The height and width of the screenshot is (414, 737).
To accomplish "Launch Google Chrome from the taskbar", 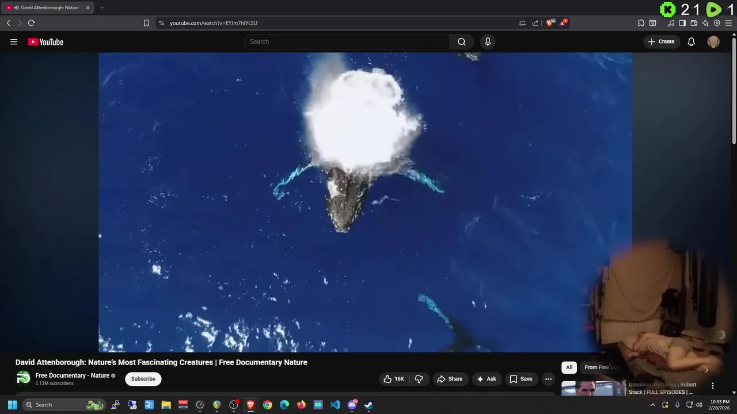I will (267, 405).
